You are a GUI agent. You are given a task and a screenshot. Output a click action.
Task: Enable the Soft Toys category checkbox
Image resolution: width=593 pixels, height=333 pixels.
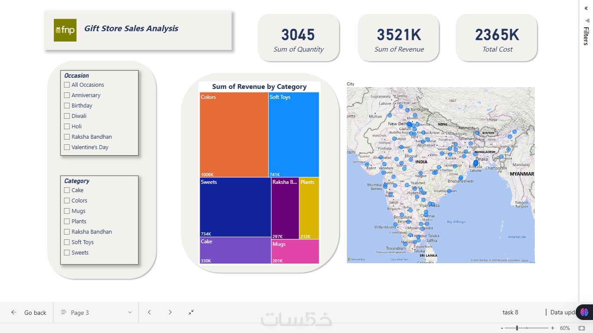(x=67, y=242)
